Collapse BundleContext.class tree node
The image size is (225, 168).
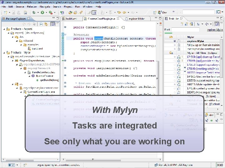point(25,72)
